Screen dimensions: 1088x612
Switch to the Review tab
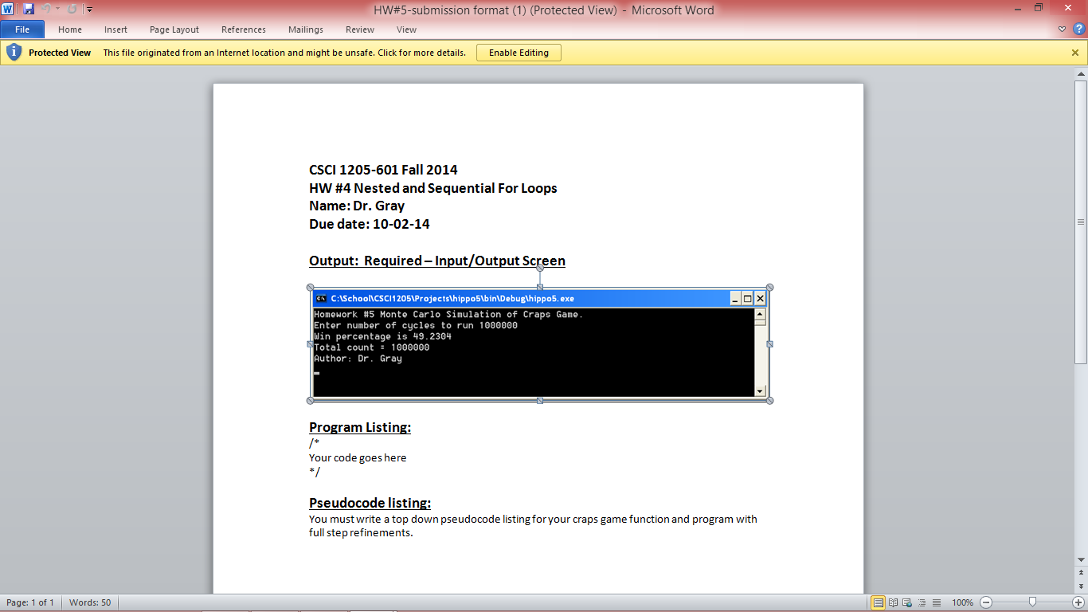pyautogui.click(x=360, y=29)
